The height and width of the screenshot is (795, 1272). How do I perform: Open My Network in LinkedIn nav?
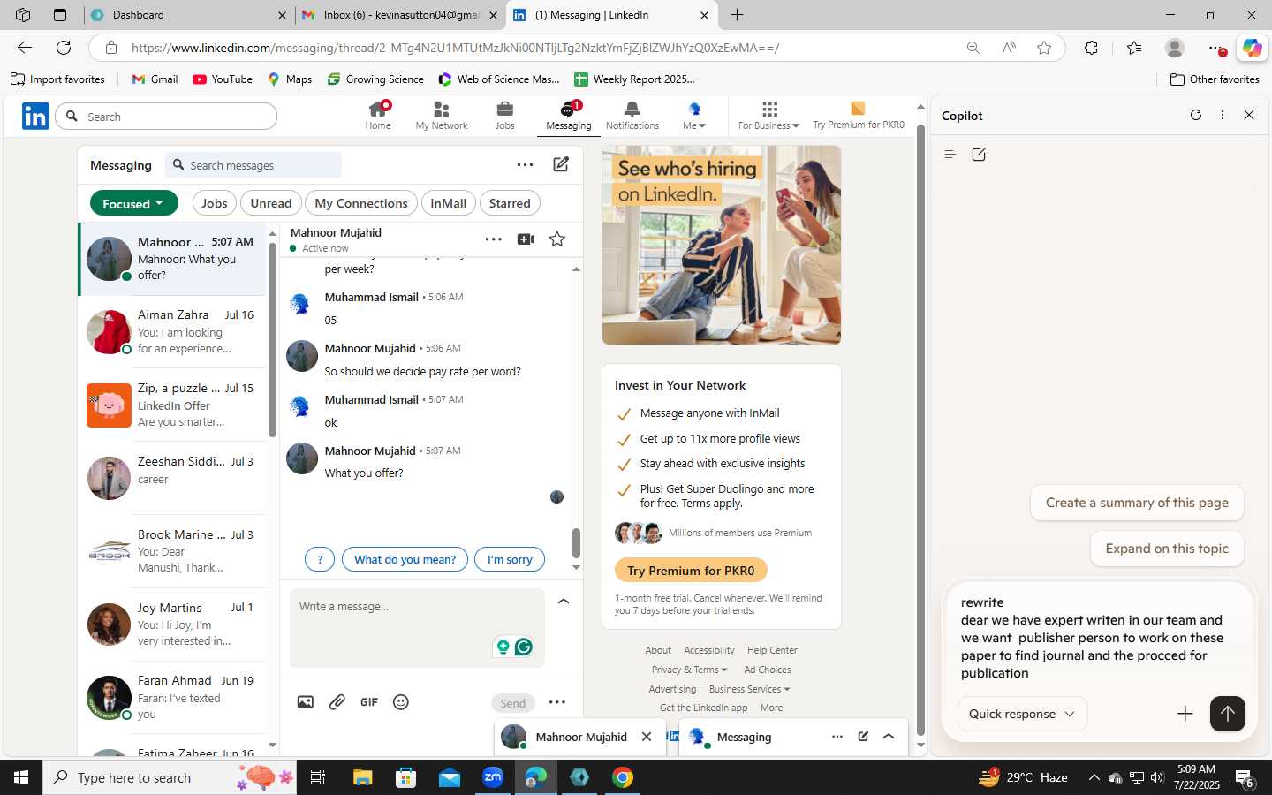(x=442, y=116)
